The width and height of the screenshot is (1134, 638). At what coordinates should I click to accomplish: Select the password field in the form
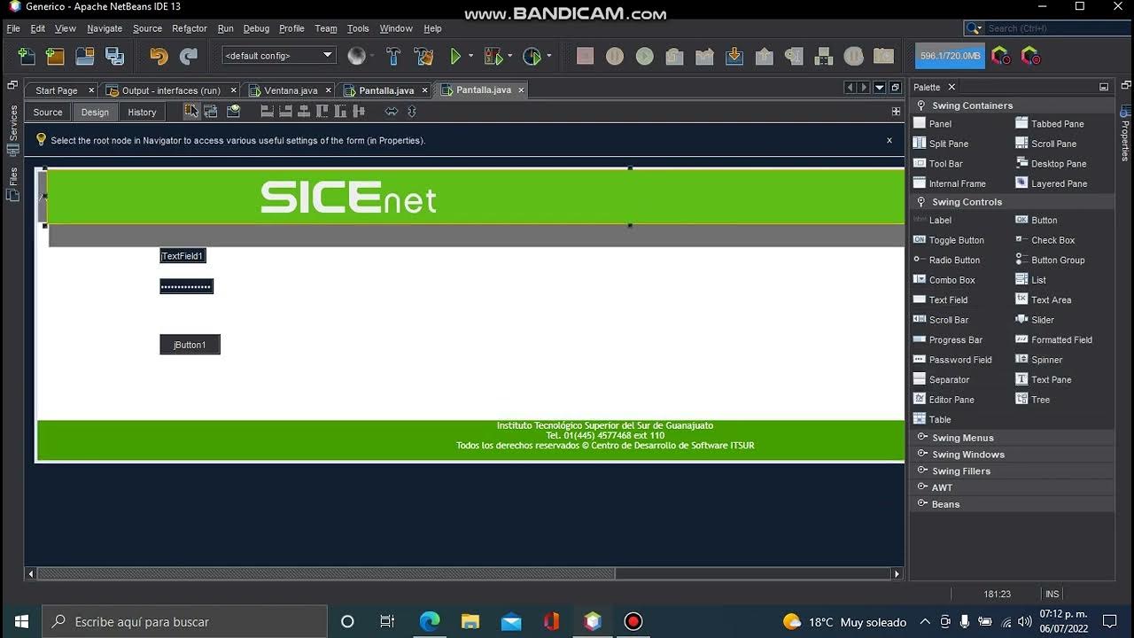(x=186, y=286)
